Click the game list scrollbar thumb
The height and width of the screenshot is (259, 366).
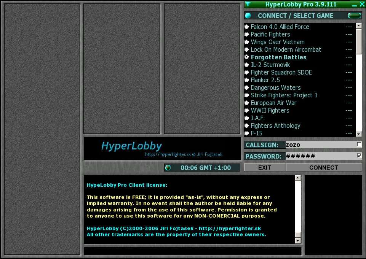pos(359,41)
